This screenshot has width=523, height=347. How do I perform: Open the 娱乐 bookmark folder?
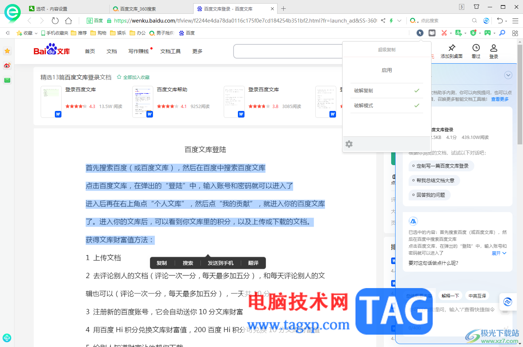[118, 33]
